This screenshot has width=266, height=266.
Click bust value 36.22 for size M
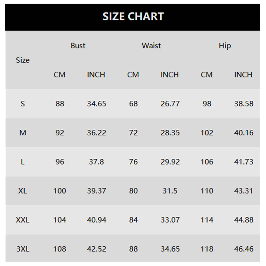[96, 133]
